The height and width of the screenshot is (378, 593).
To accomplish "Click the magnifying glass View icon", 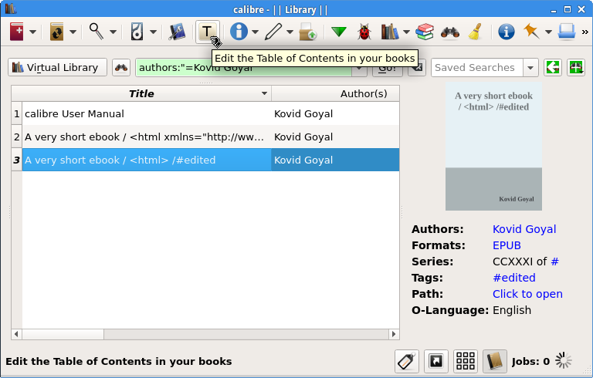I will (97, 32).
